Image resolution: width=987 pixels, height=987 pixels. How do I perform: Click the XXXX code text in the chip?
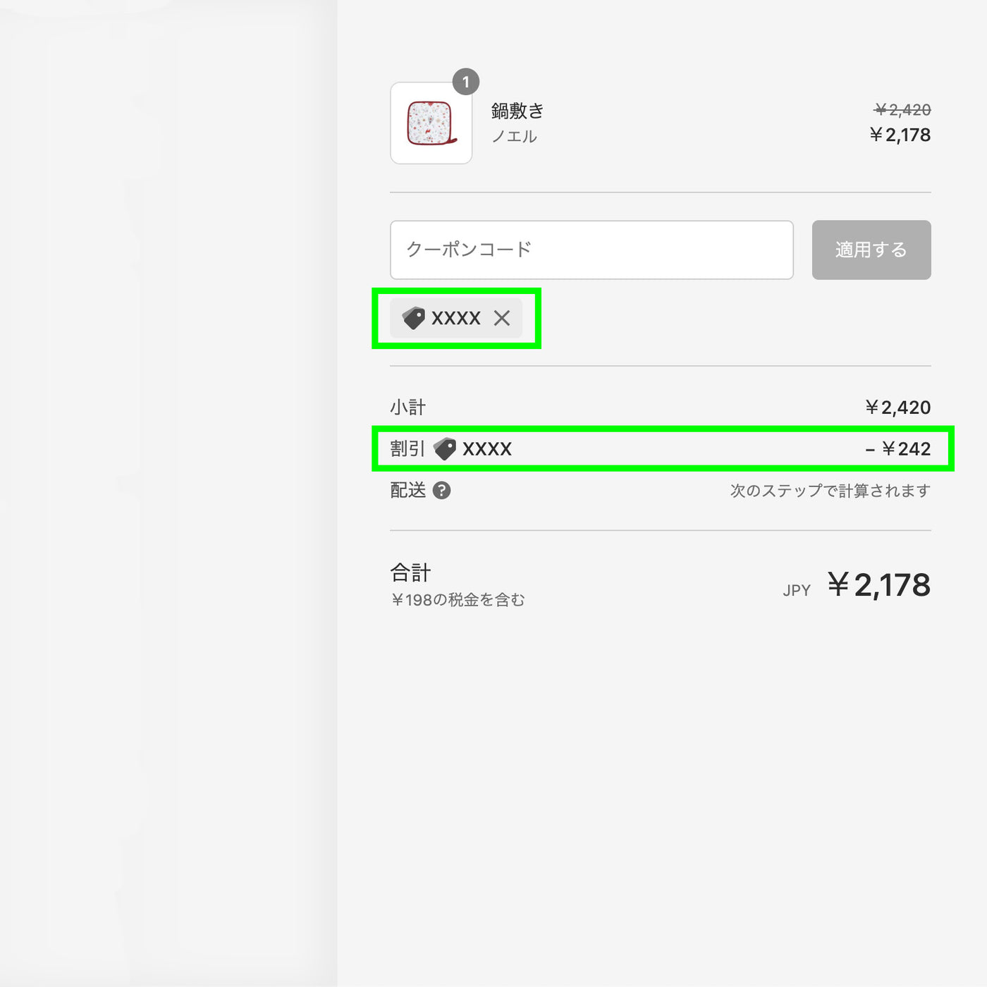tap(456, 318)
